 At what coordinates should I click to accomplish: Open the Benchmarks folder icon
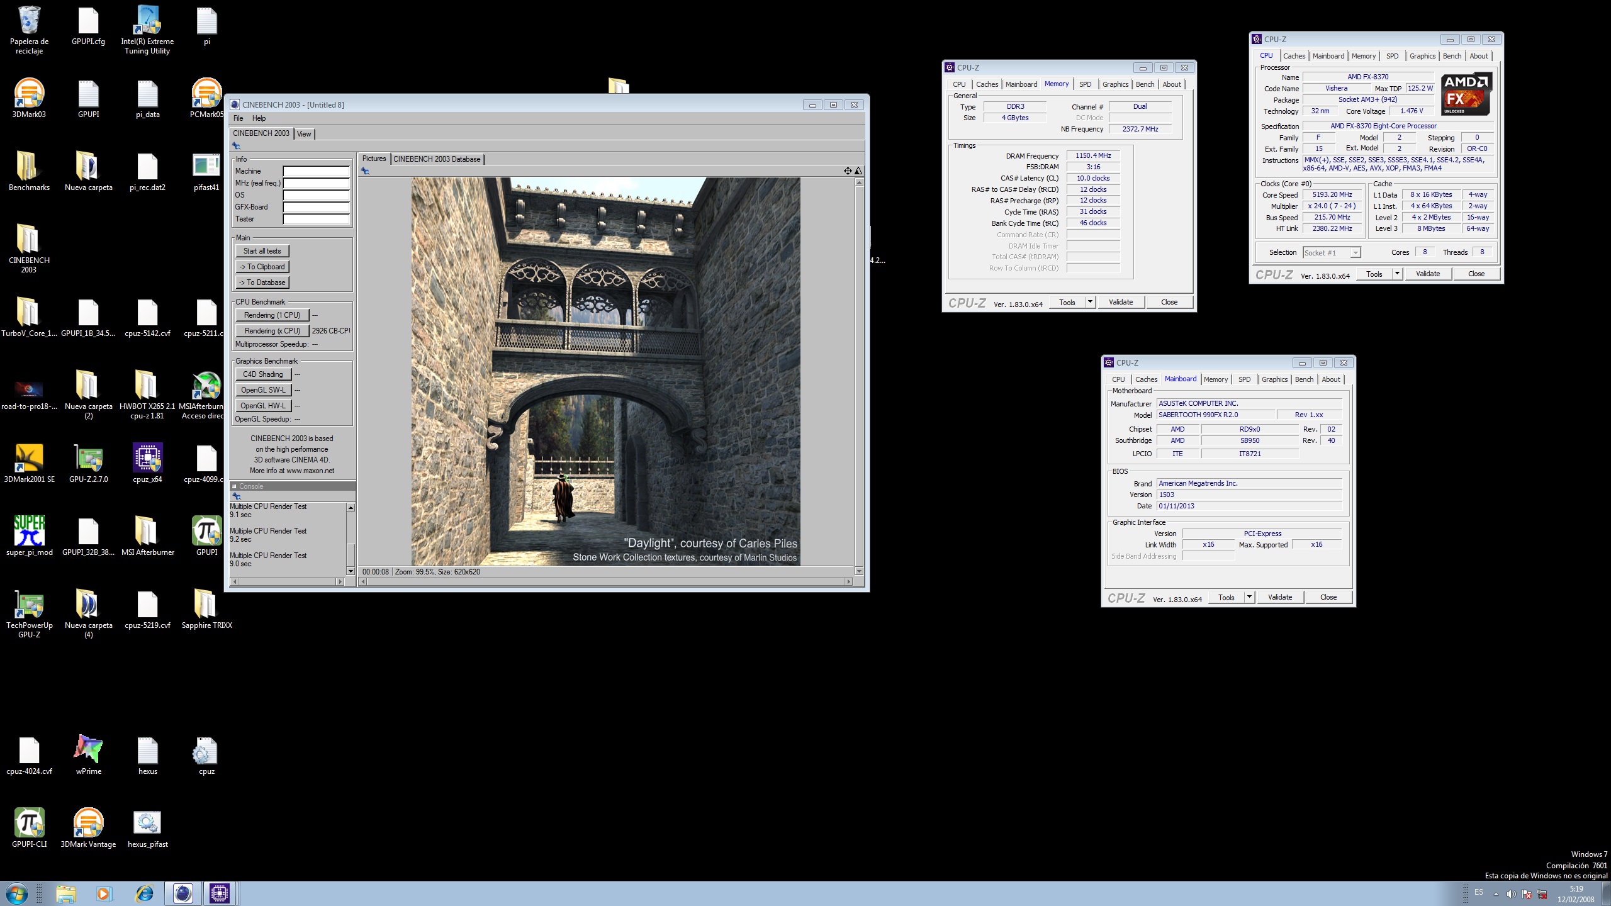point(29,171)
